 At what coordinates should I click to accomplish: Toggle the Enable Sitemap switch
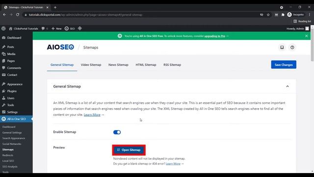coord(117,132)
